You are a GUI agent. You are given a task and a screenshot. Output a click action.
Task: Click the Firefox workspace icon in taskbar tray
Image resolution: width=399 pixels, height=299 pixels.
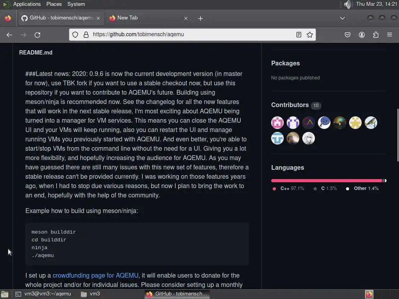click(369, 294)
